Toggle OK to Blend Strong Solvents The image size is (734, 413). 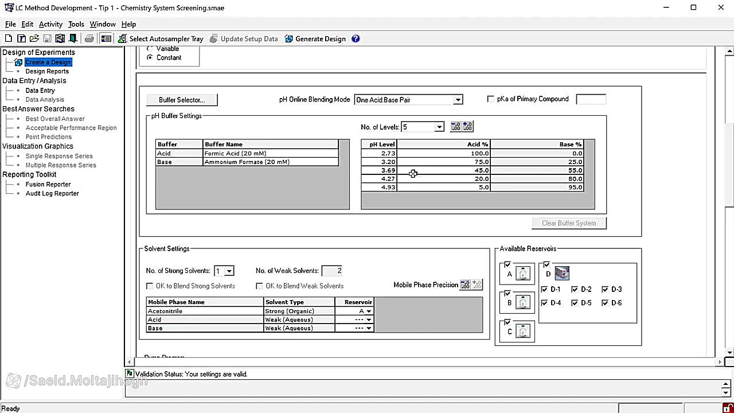150,286
